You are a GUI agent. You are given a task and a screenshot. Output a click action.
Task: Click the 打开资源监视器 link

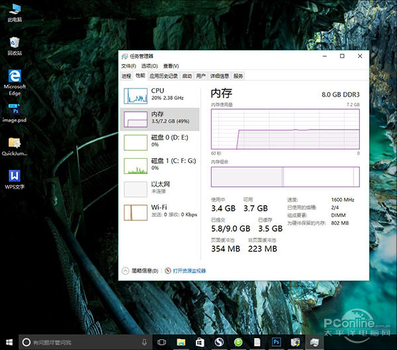point(189,271)
